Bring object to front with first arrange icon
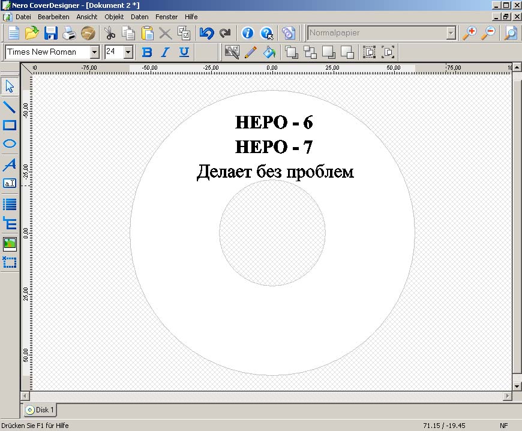The height and width of the screenshot is (431, 522). [291, 52]
